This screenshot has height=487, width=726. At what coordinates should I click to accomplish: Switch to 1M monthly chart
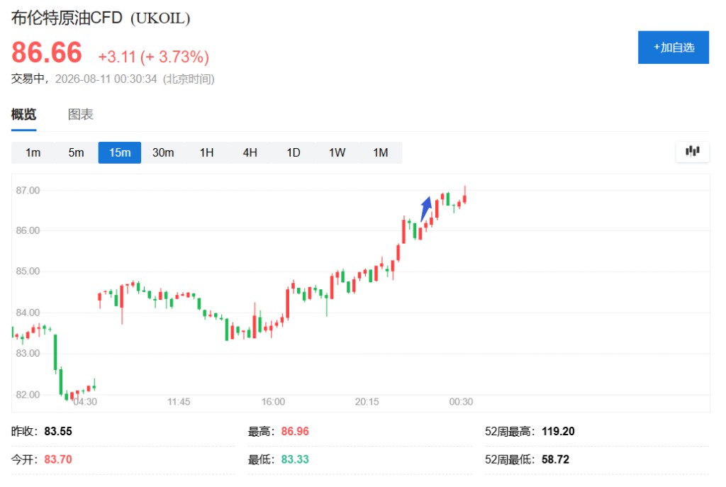[381, 152]
